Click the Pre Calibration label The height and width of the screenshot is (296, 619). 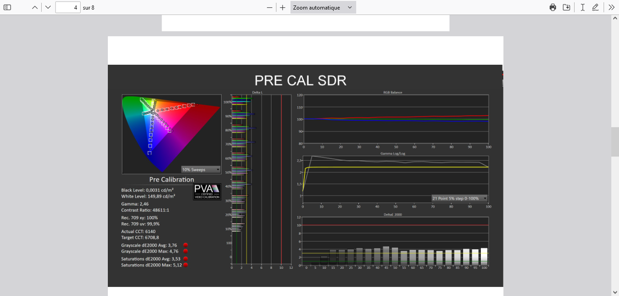[172, 180]
